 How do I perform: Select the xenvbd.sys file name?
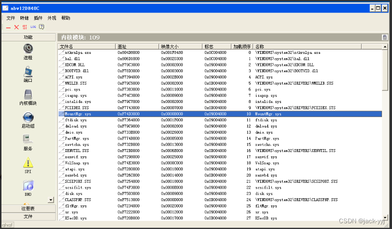[x=76, y=175]
